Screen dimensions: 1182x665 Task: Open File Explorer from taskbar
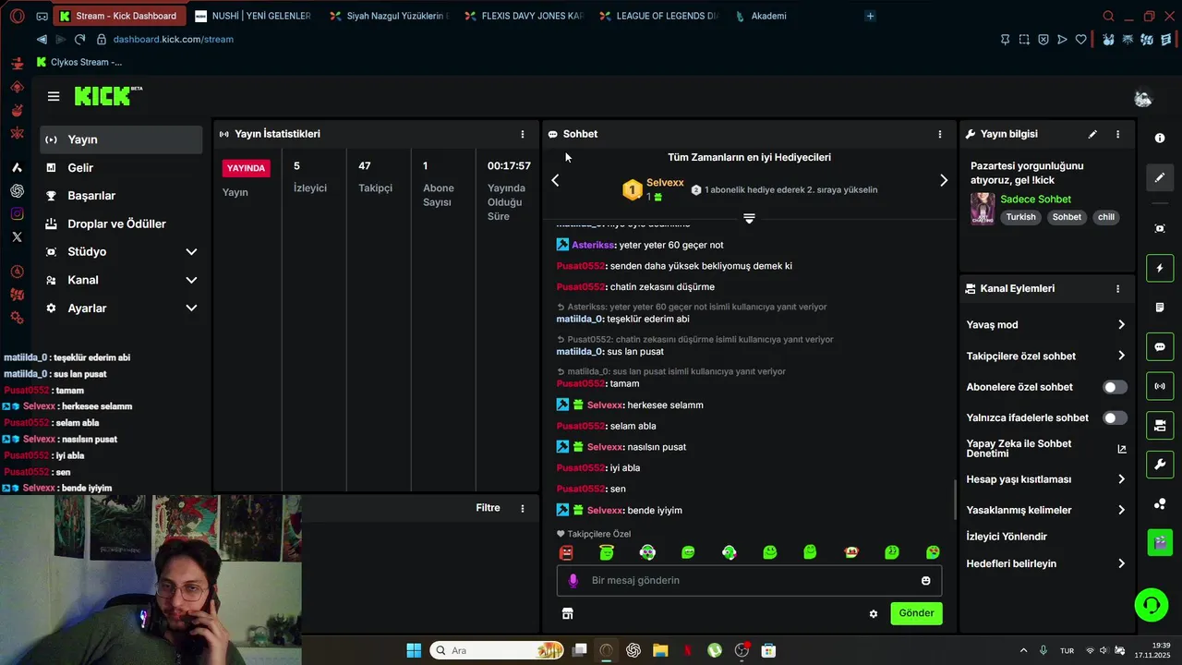tap(660, 650)
